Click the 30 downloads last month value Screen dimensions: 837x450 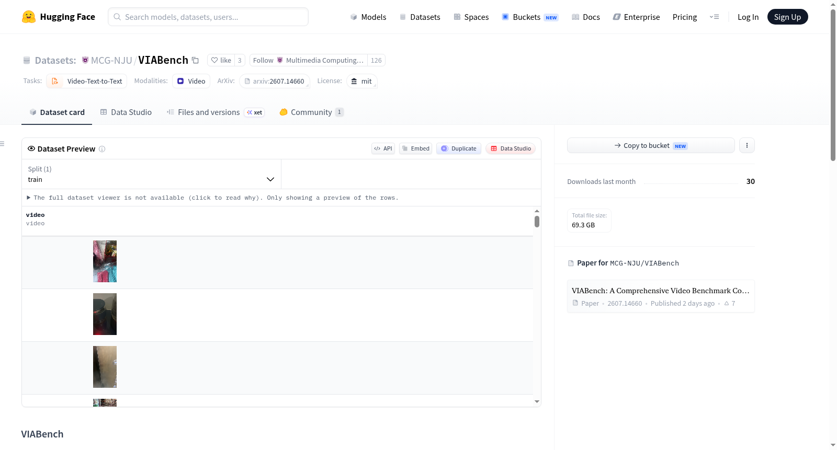click(x=751, y=181)
